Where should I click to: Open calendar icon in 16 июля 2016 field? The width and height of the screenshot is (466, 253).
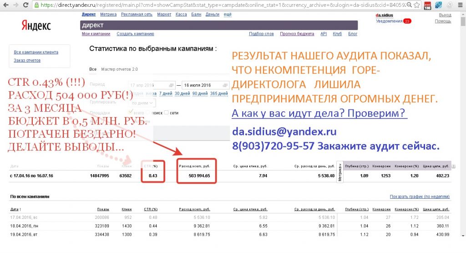(224, 85)
